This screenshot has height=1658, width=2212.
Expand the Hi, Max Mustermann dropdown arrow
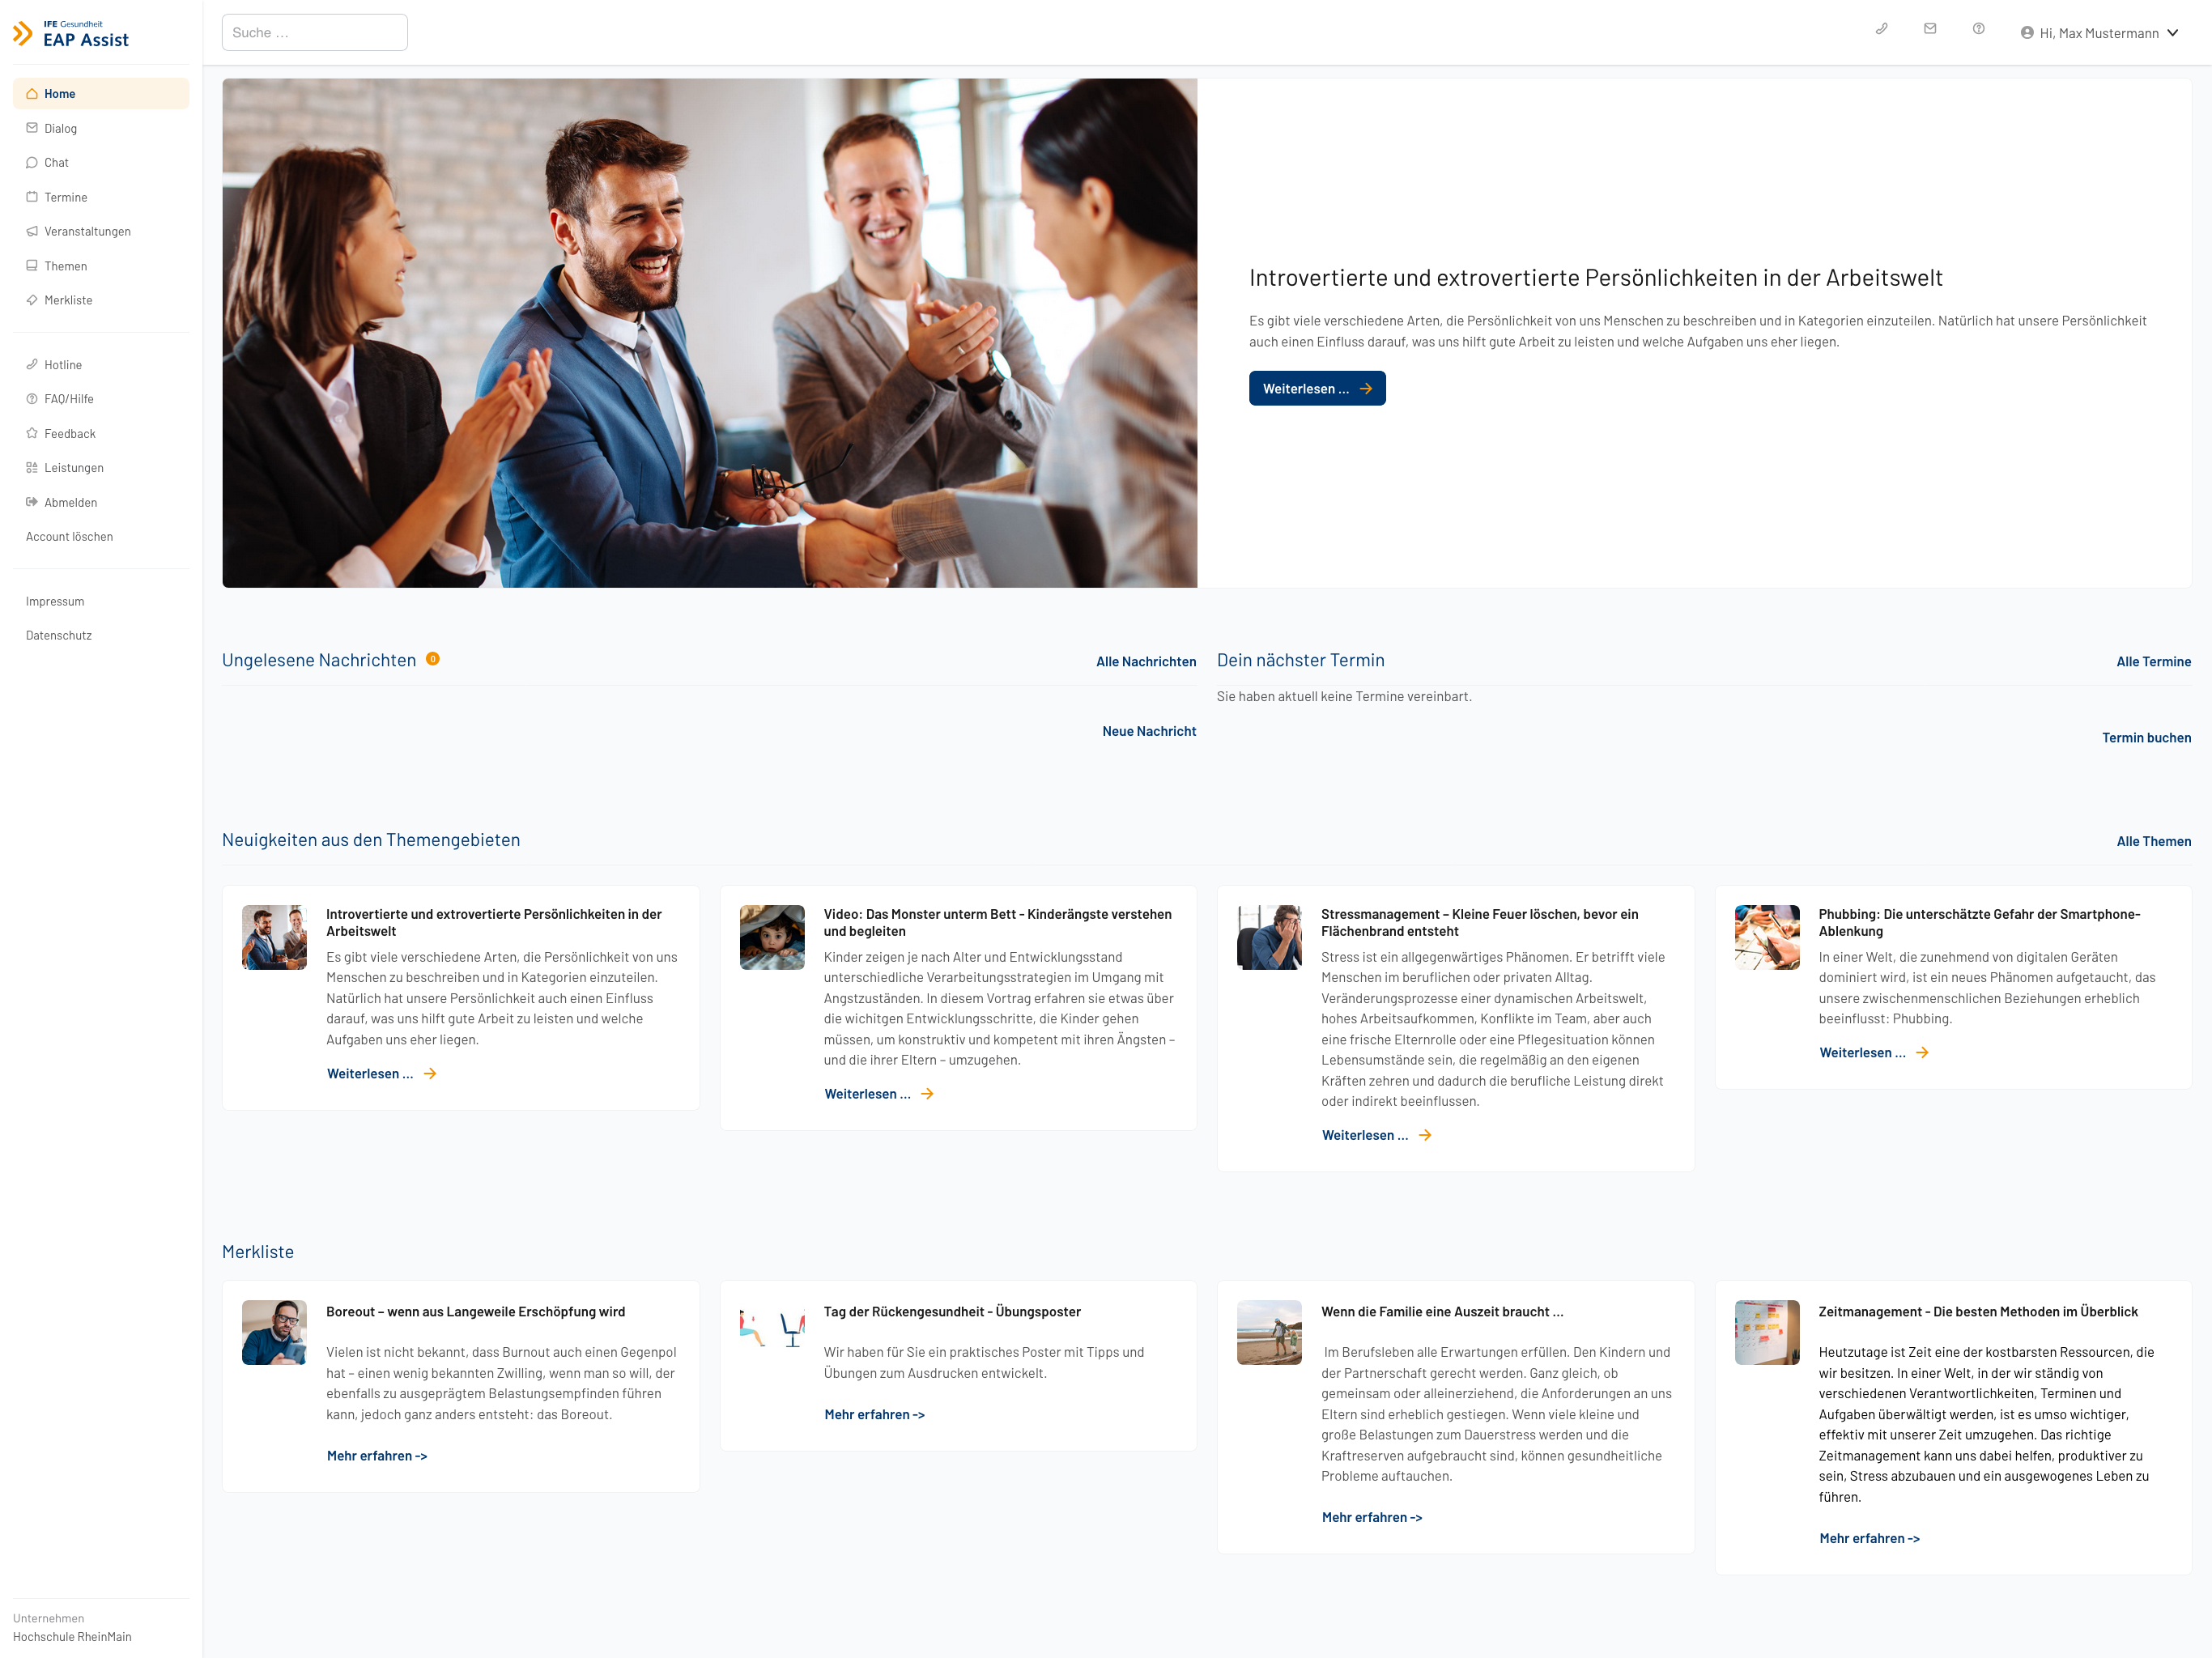point(2172,33)
